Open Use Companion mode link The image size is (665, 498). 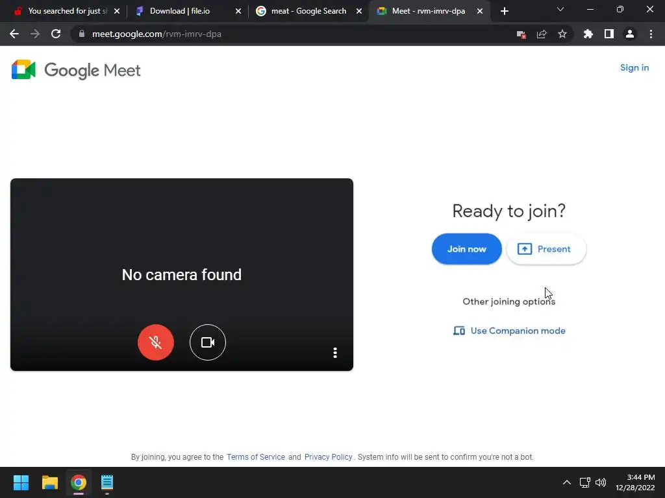pos(509,331)
